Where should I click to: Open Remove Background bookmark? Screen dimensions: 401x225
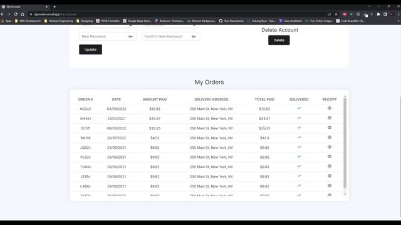coord(201,21)
